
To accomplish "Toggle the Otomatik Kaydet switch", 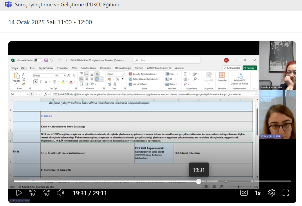I will (38, 60).
